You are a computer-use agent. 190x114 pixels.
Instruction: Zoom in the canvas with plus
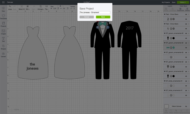click(21, 110)
